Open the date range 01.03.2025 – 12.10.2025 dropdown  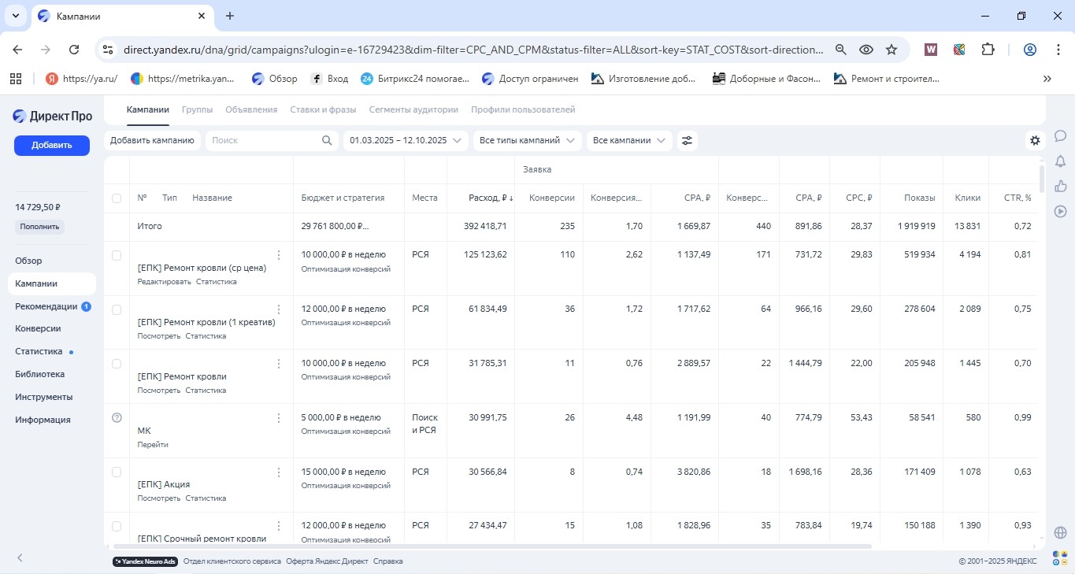pyautogui.click(x=405, y=141)
